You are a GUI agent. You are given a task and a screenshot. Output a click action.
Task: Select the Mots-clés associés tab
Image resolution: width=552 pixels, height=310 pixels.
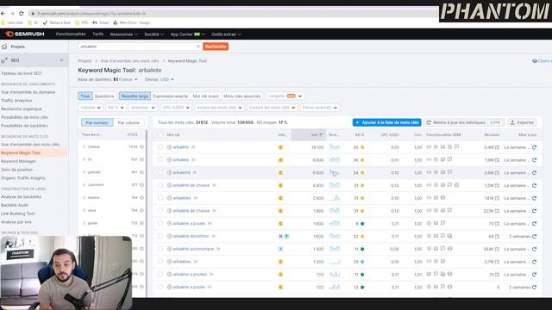(x=242, y=96)
